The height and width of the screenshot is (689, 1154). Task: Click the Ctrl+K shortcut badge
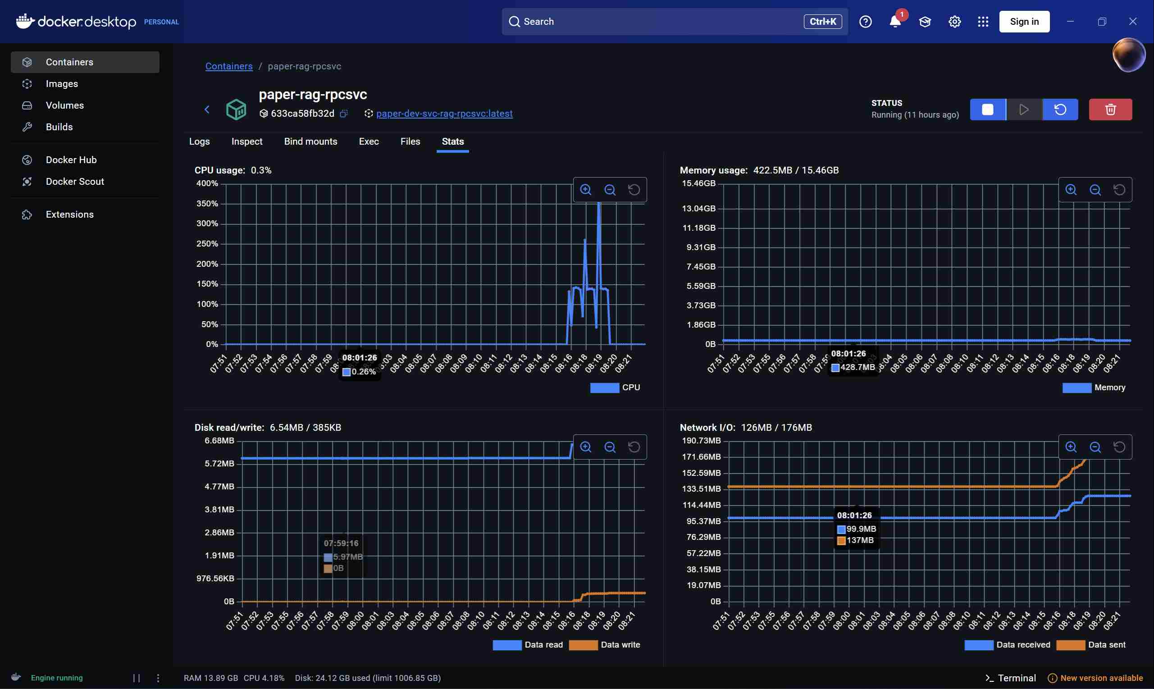[x=822, y=22]
